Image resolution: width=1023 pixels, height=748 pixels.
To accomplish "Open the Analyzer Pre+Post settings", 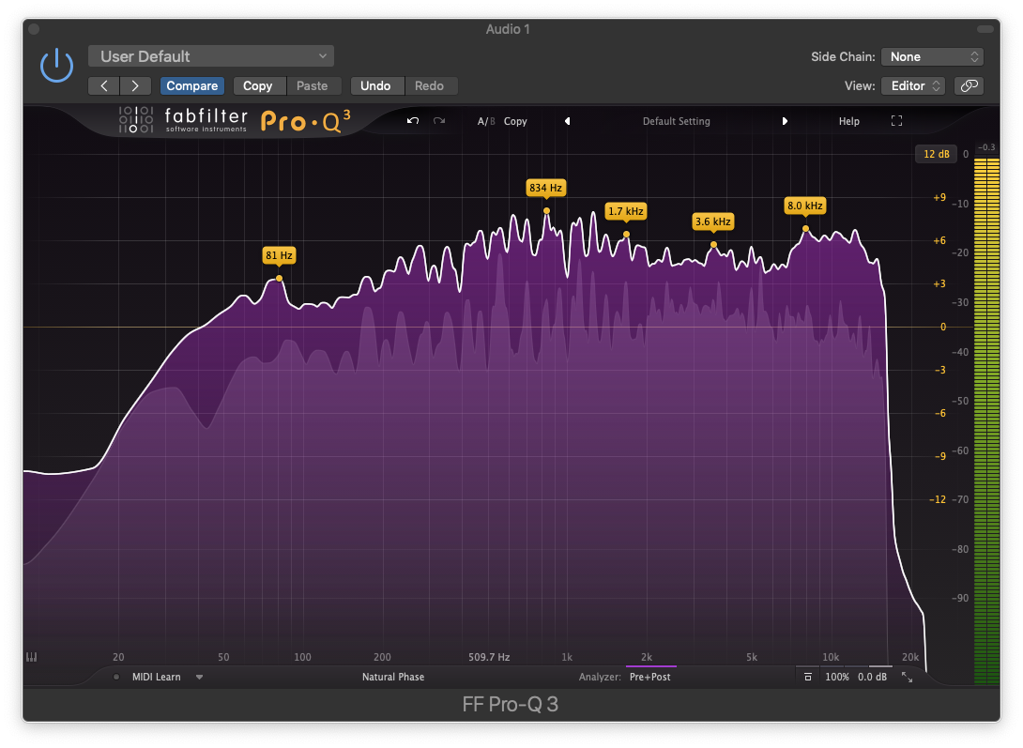I will tap(649, 677).
